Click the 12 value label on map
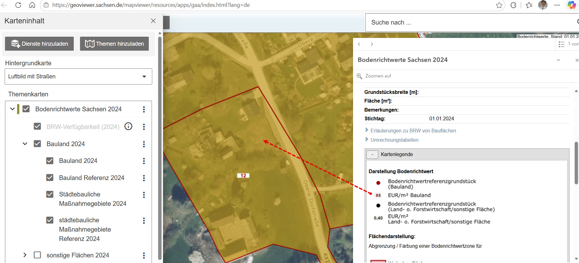 coord(243,176)
